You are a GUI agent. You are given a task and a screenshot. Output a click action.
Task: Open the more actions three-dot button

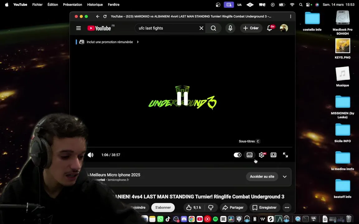(287, 208)
